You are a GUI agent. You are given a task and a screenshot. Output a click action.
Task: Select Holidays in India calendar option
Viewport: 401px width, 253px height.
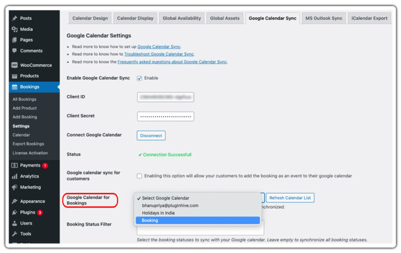(197, 213)
